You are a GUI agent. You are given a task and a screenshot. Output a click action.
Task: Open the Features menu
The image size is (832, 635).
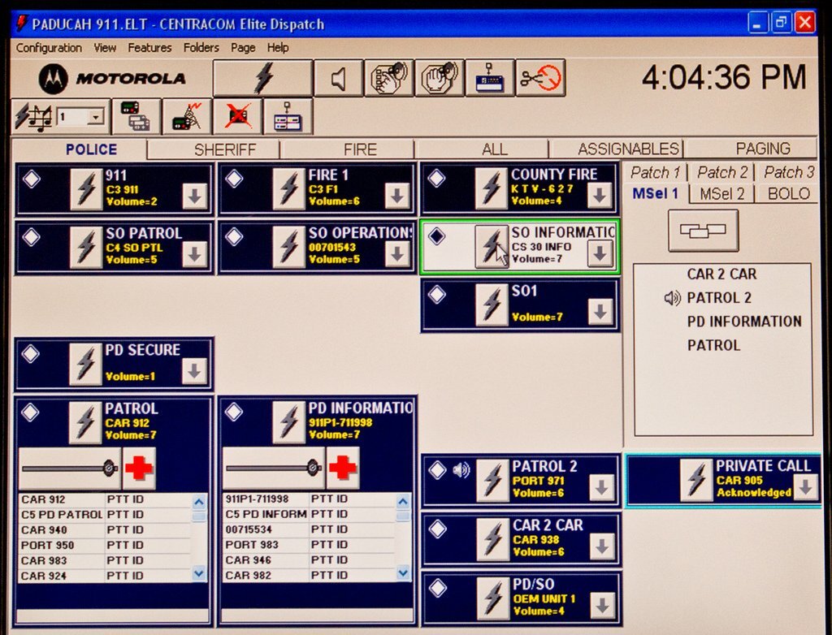point(149,48)
